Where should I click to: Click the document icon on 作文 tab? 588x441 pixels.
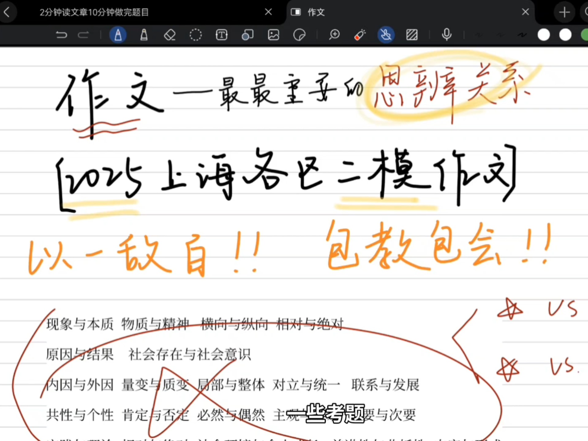tap(296, 12)
